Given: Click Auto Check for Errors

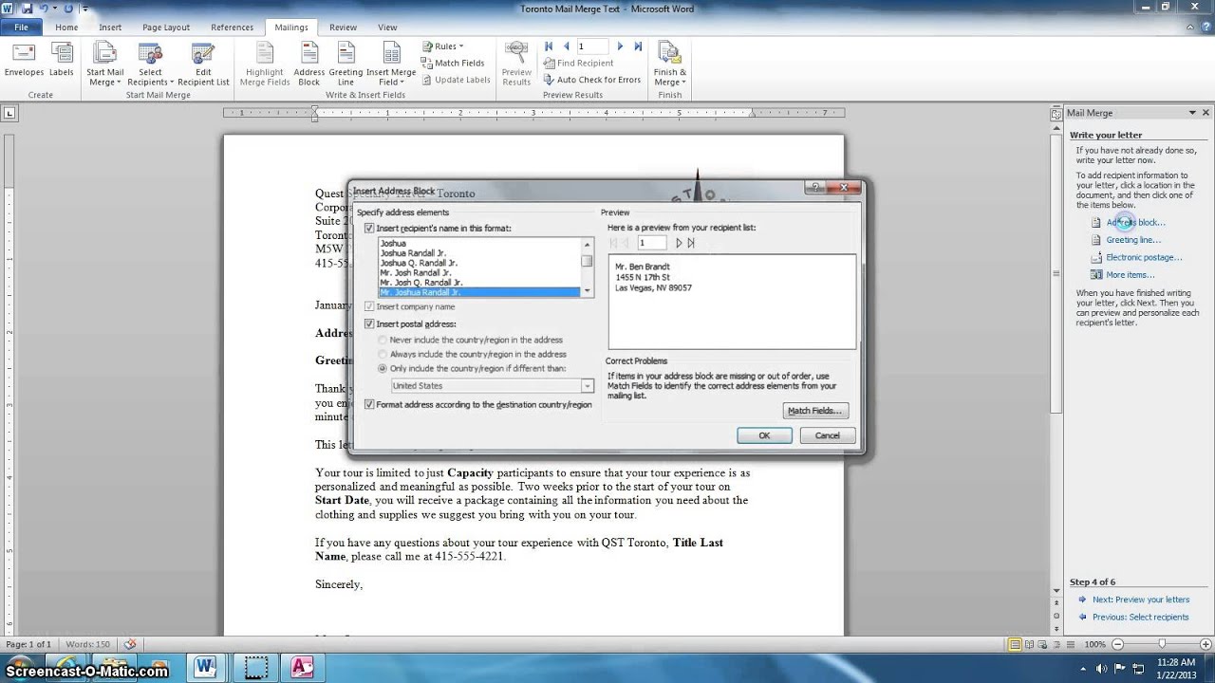Looking at the screenshot, I should (x=591, y=80).
